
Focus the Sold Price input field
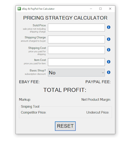coord(77,27)
